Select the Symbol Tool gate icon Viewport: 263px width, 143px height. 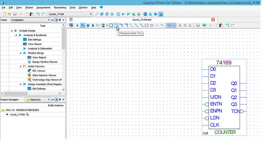coord(98,26)
